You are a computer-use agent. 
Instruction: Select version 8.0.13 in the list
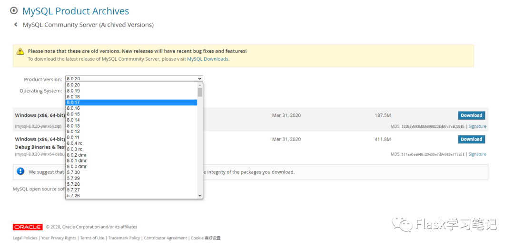pos(131,125)
